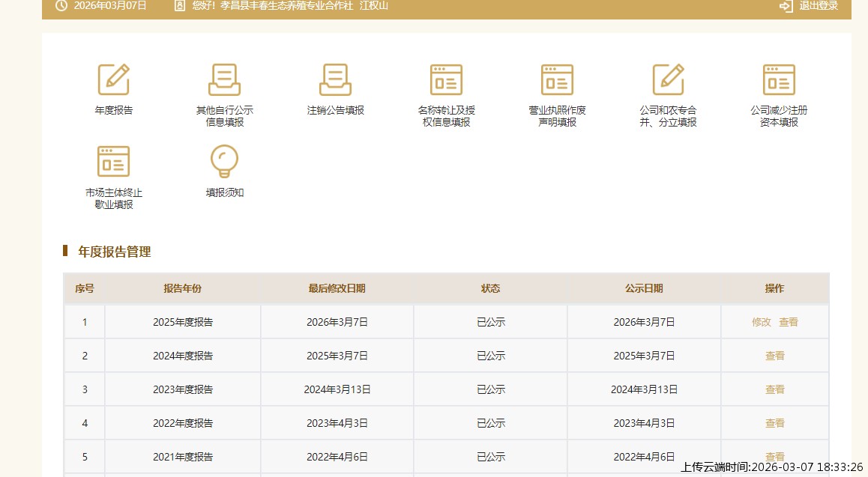This screenshot has width=868, height=477.
Task: Open the 年度报告 icon
Action: tap(114, 79)
